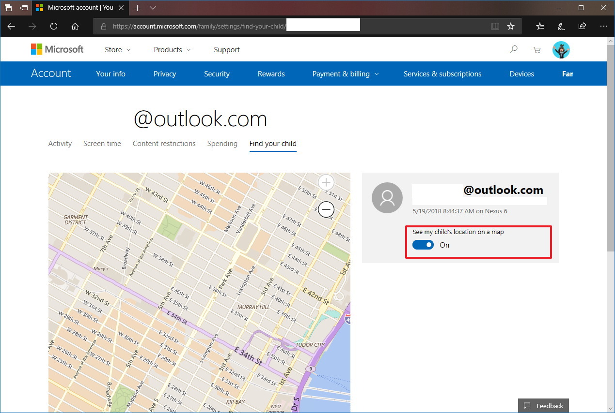Open search with the magnifier icon

click(513, 49)
